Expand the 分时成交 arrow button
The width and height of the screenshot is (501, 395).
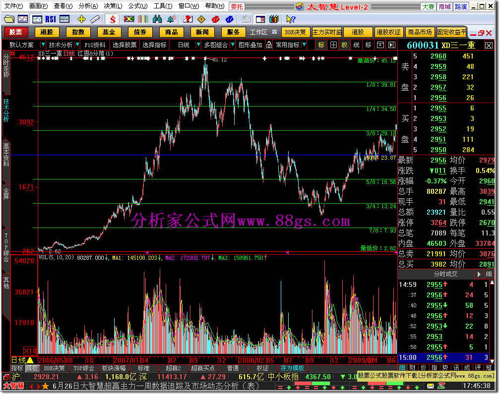(479, 274)
